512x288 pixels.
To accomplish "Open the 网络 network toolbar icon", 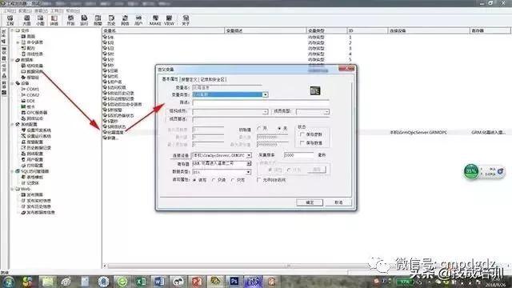I will (x=125, y=20).
